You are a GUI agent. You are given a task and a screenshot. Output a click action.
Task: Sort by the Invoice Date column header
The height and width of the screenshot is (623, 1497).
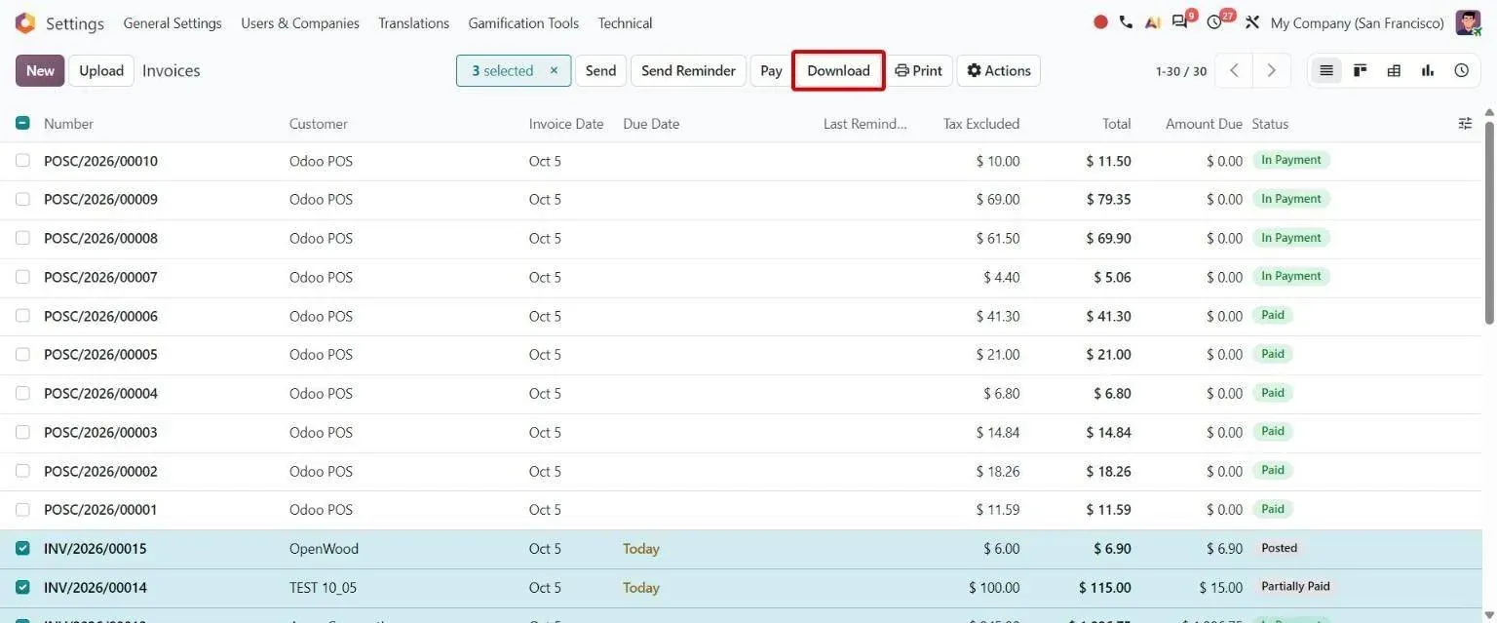[566, 124]
